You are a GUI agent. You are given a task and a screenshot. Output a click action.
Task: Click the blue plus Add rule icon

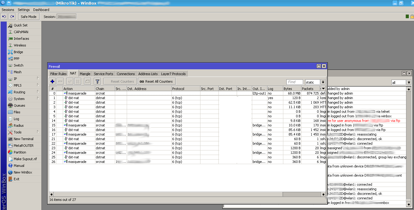pos(52,81)
